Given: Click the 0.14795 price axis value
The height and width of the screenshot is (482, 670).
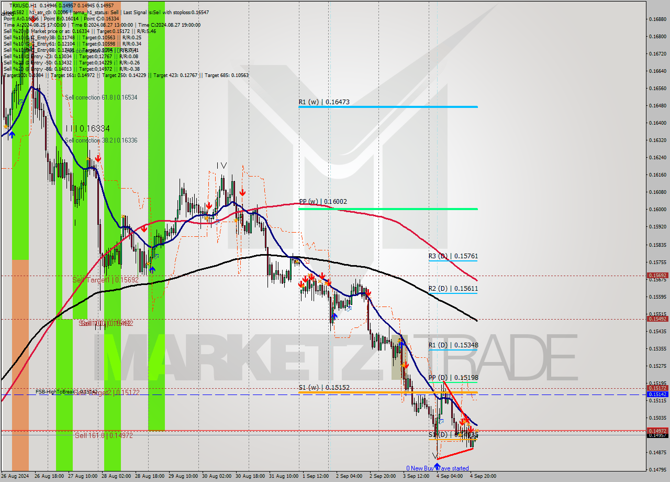Looking at the screenshot, I should tap(657, 469).
